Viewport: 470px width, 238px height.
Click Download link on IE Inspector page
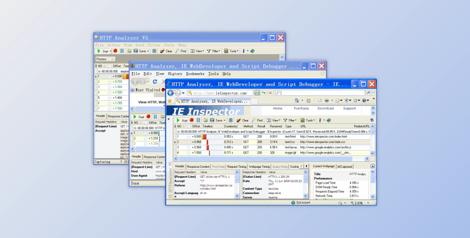click(x=325, y=108)
